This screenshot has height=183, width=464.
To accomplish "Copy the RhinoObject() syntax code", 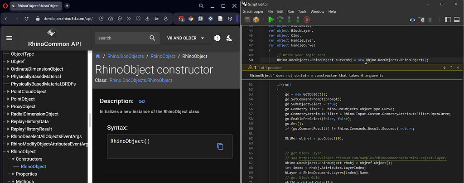I will point(220,146).
